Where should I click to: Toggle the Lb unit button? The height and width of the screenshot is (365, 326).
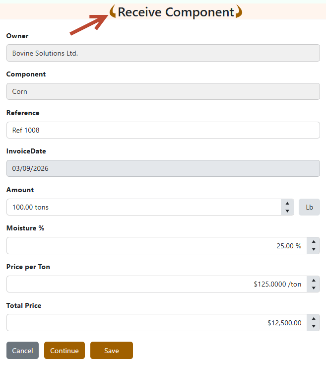click(309, 207)
